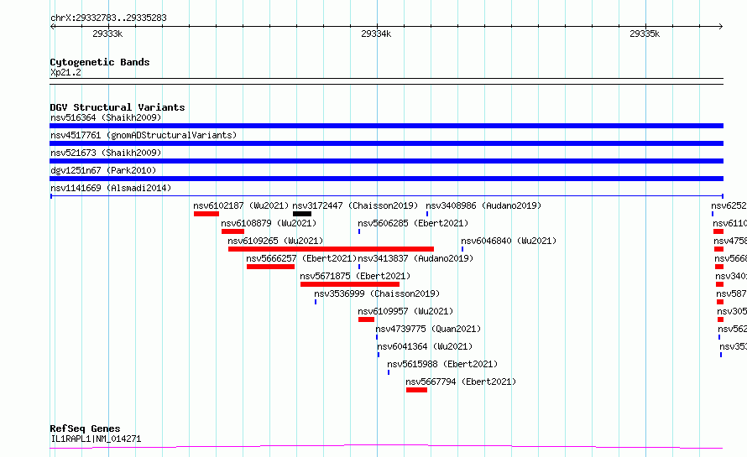
Task: Click the nsv516364 (Shaikh2009) variant label
Action: pos(106,117)
